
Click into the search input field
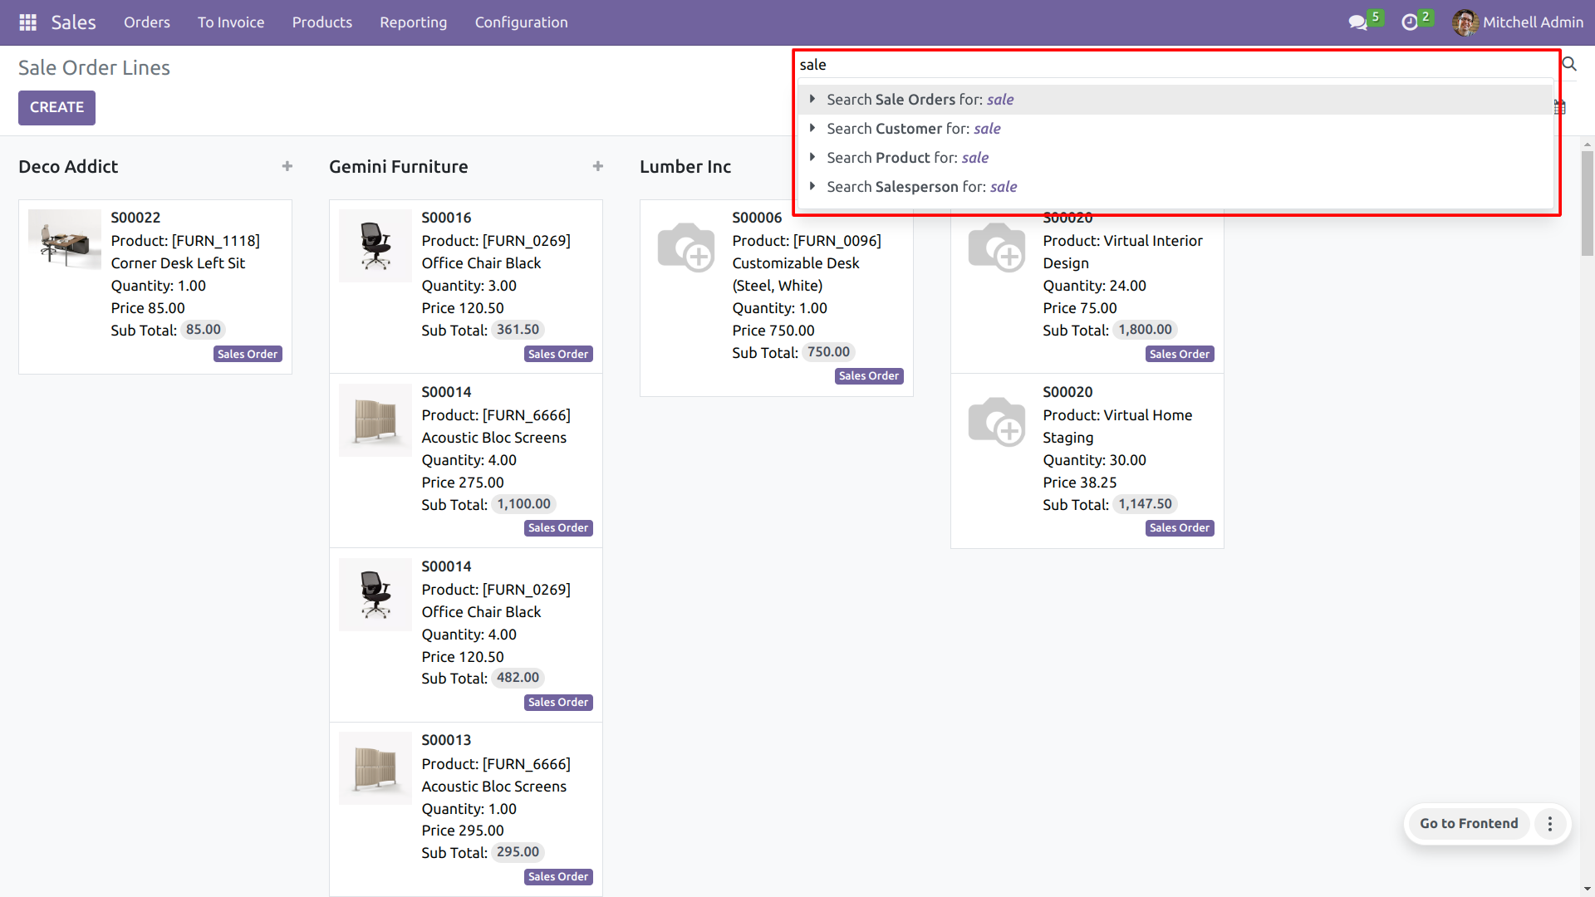pos(1163,65)
